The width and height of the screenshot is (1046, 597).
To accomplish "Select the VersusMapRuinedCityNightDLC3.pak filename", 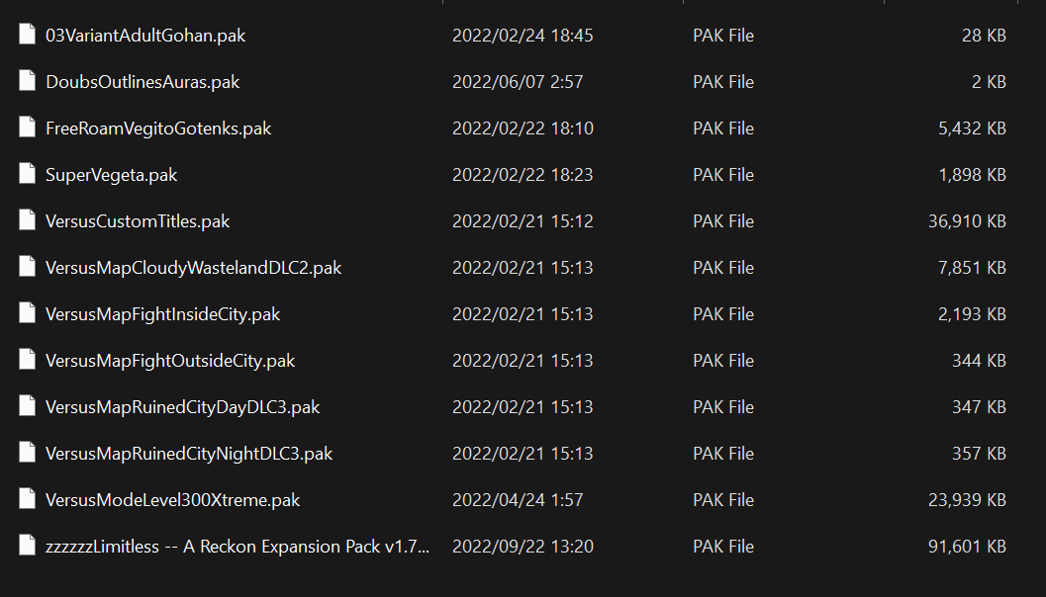I will tap(189, 454).
